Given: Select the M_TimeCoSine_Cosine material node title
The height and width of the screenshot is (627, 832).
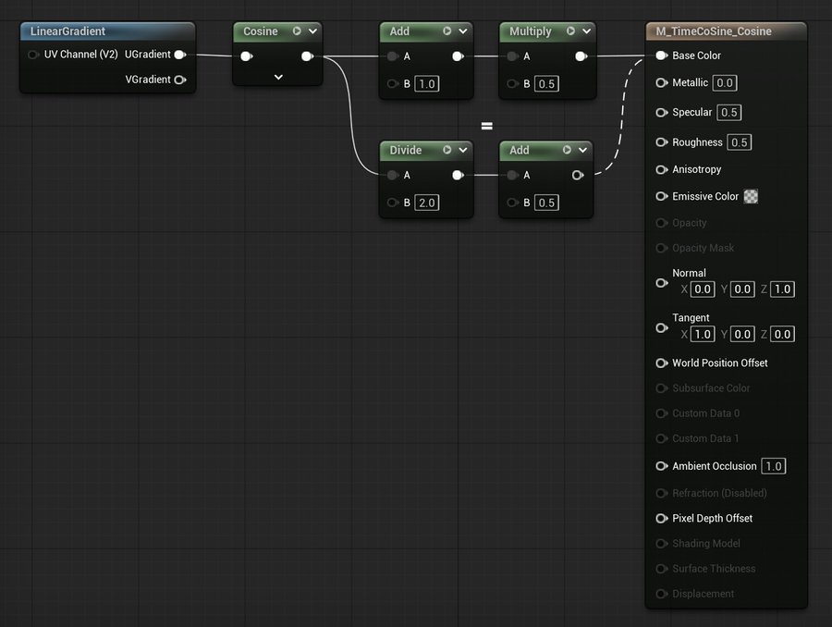Looking at the screenshot, I should pyautogui.click(x=714, y=31).
